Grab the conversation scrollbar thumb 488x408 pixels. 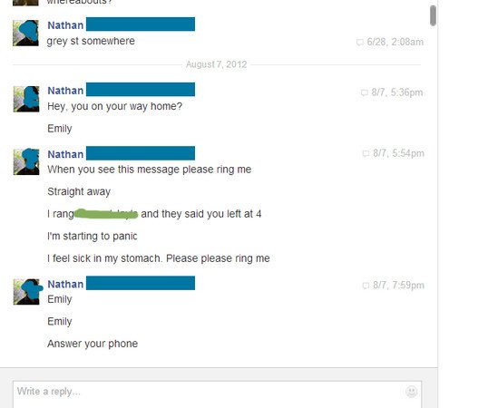pos(433,15)
